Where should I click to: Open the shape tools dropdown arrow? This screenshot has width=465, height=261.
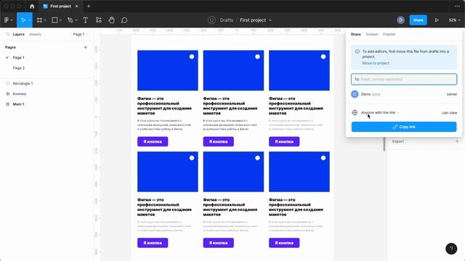(60, 20)
